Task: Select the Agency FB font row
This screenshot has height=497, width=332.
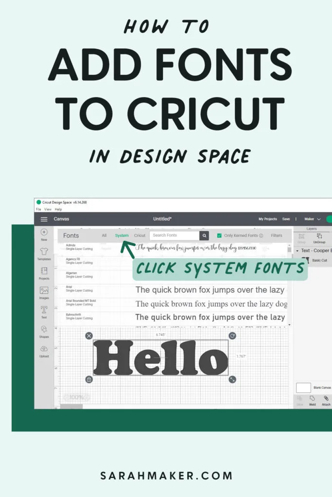Action: [172, 261]
